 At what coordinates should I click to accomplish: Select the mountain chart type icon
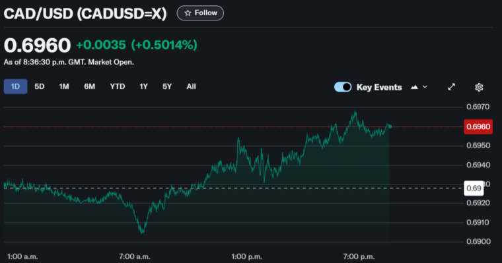[x=414, y=87]
